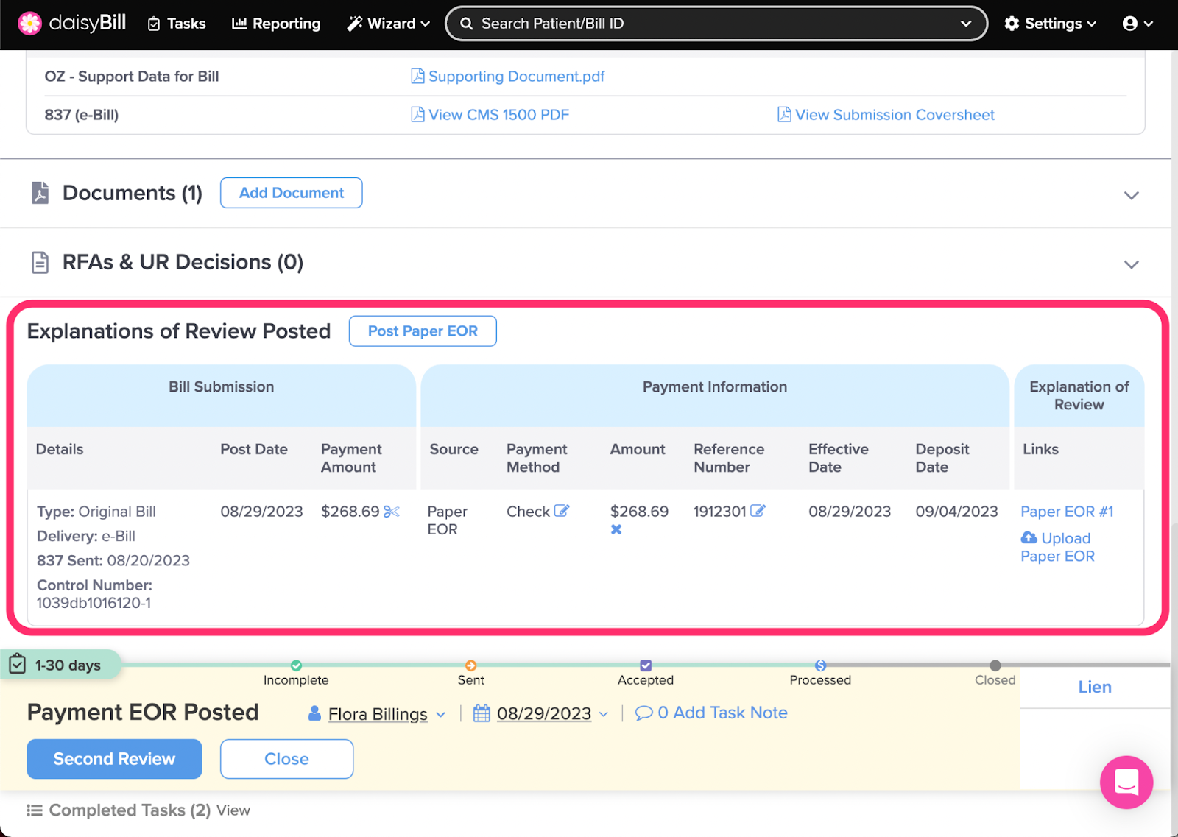Click the daisyBill logo
1178x837 pixels.
coord(72,24)
